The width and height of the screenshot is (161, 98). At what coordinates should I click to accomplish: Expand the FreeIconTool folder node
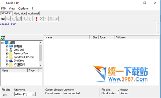7,53
